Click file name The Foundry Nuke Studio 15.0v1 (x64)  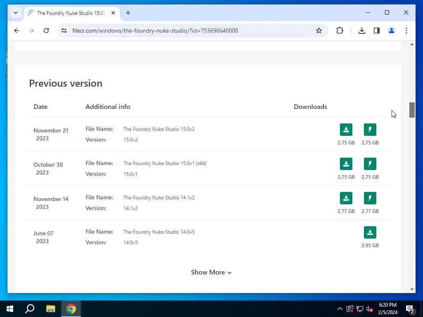click(x=165, y=163)
